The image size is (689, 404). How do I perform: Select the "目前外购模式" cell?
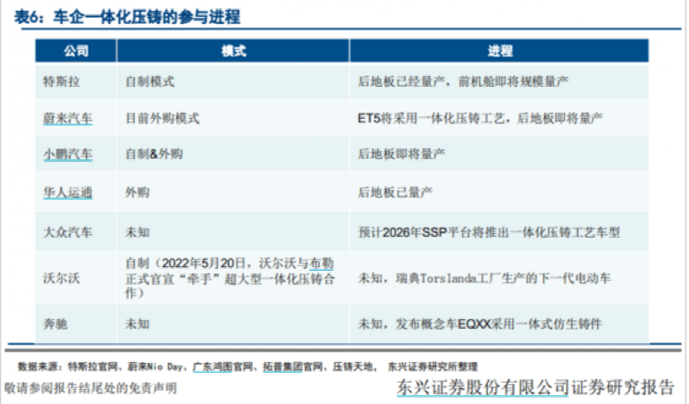tap(163, 118)
